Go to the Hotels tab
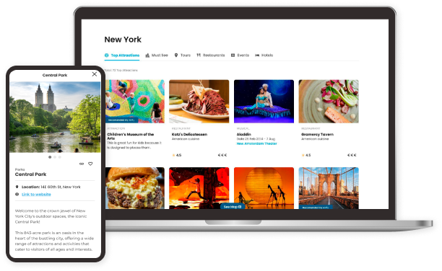Viewport: 442px width, 271px height. (x=264, y=55)
